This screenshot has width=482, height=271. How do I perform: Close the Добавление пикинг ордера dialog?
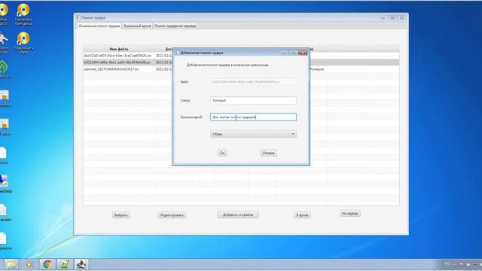(x=303, y=53)
